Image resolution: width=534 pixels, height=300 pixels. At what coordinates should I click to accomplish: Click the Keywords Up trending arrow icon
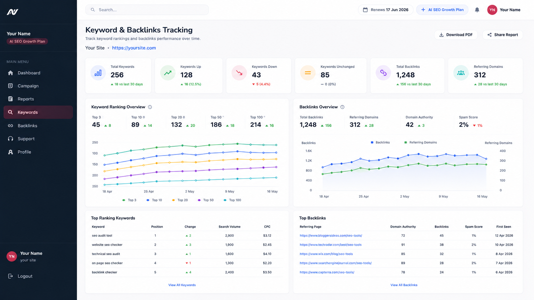point(168,73)
